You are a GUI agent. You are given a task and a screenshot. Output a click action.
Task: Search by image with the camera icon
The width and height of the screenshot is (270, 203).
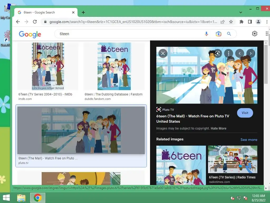pos(218,34)
